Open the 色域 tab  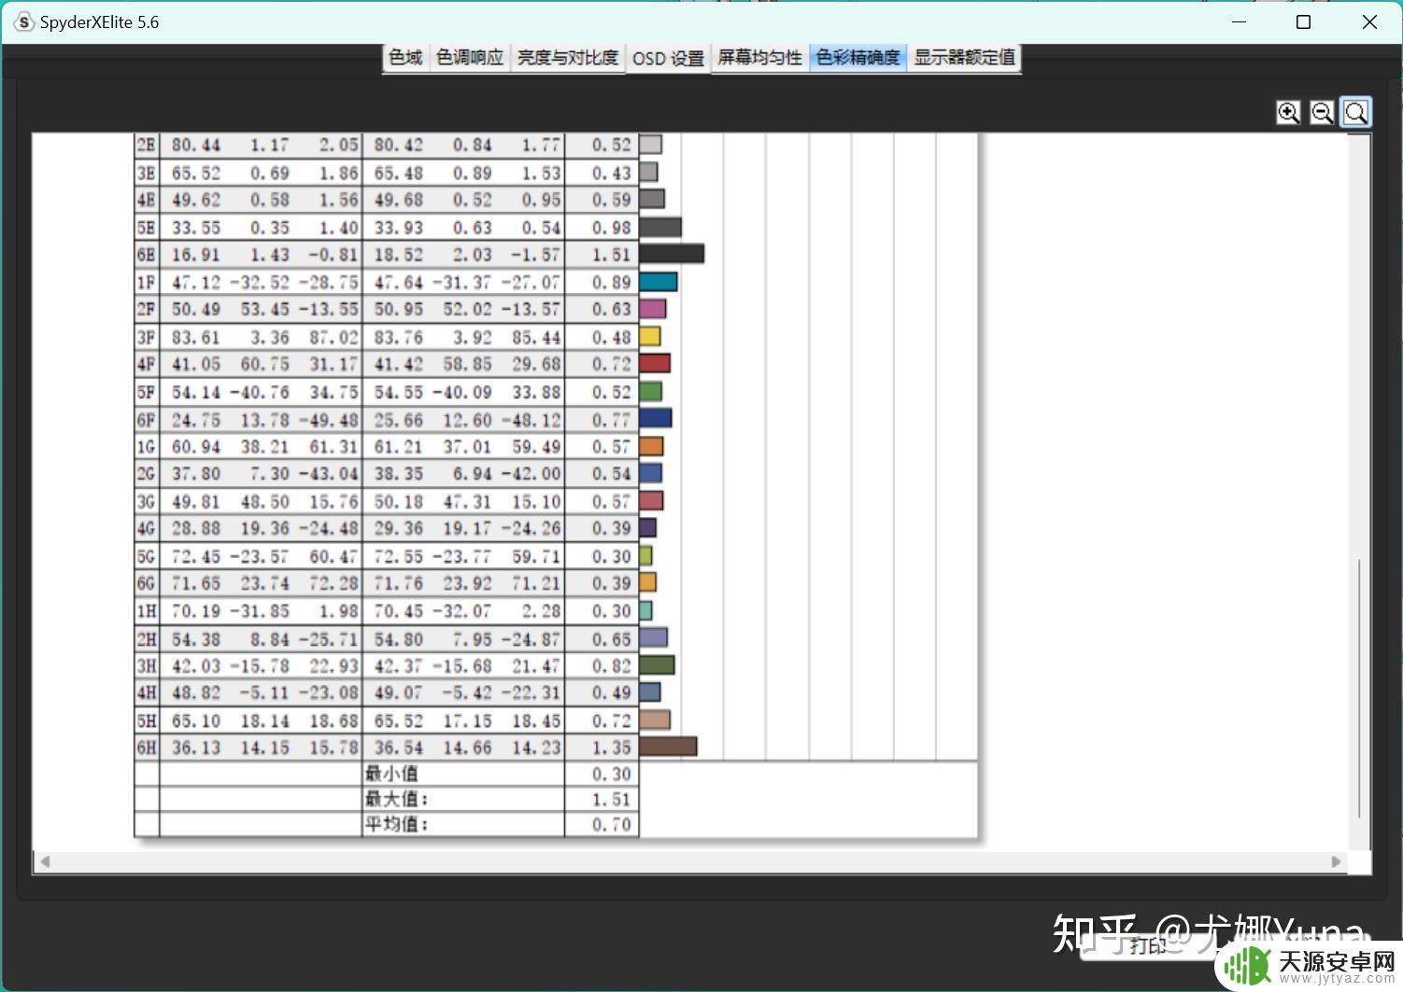[406, 58]
